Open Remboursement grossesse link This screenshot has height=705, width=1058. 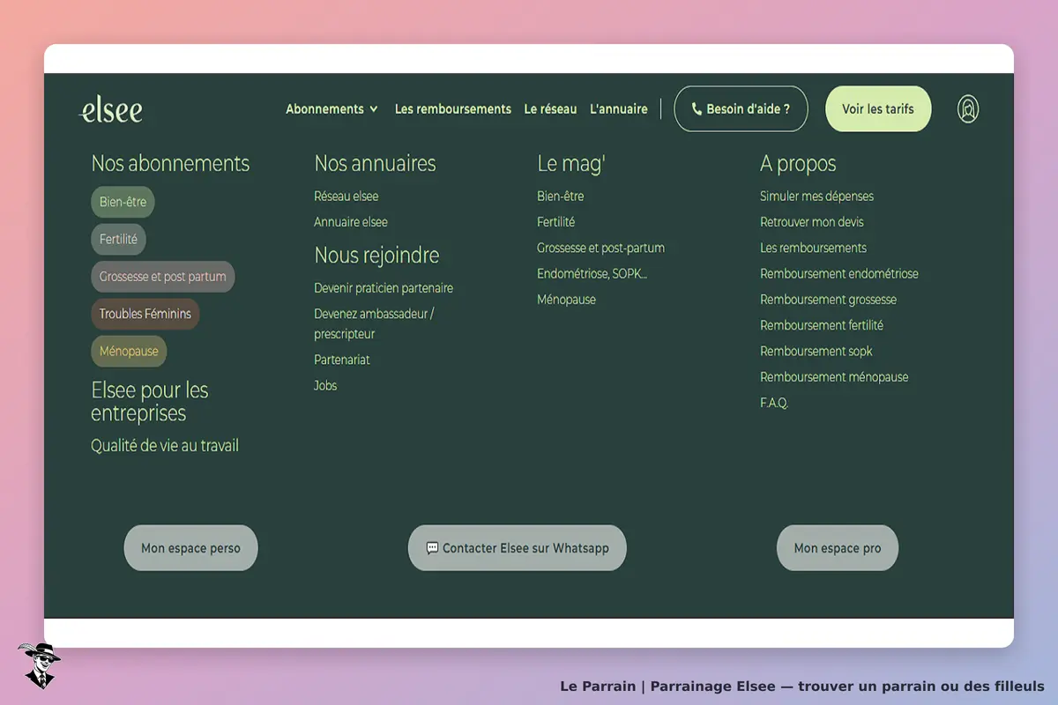[x=828, y=300]
